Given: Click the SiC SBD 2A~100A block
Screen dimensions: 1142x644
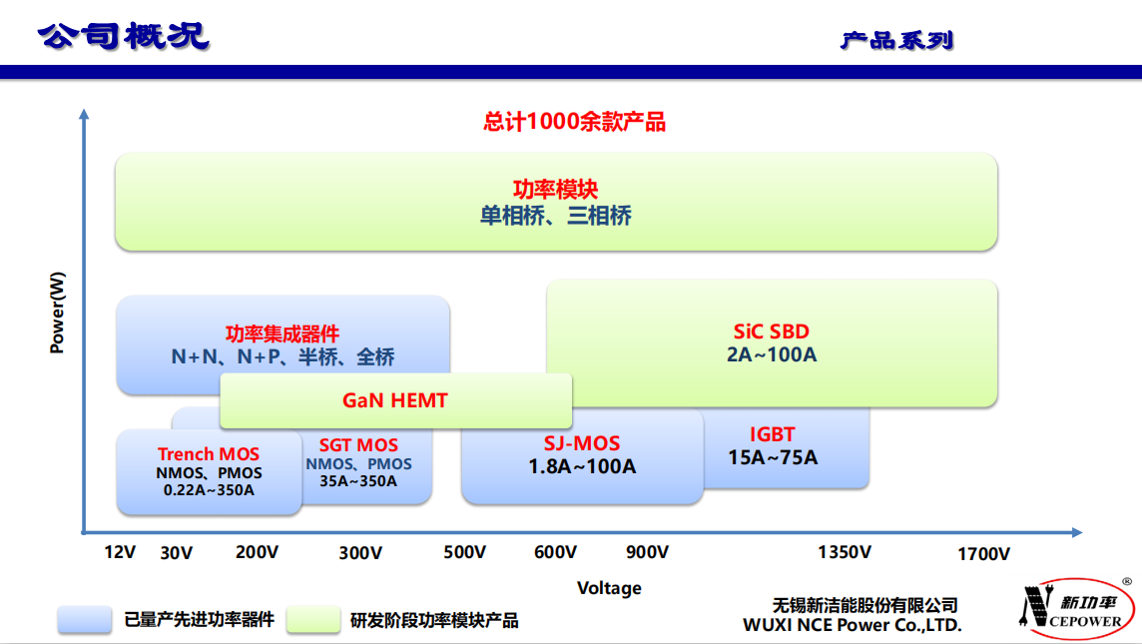Looking at the screenshot, I should [x=771, y=342].
